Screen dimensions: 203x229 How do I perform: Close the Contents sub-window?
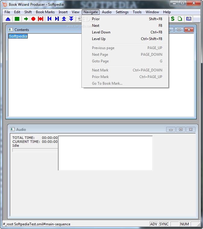pyautogui.click(x=189, y=30)
